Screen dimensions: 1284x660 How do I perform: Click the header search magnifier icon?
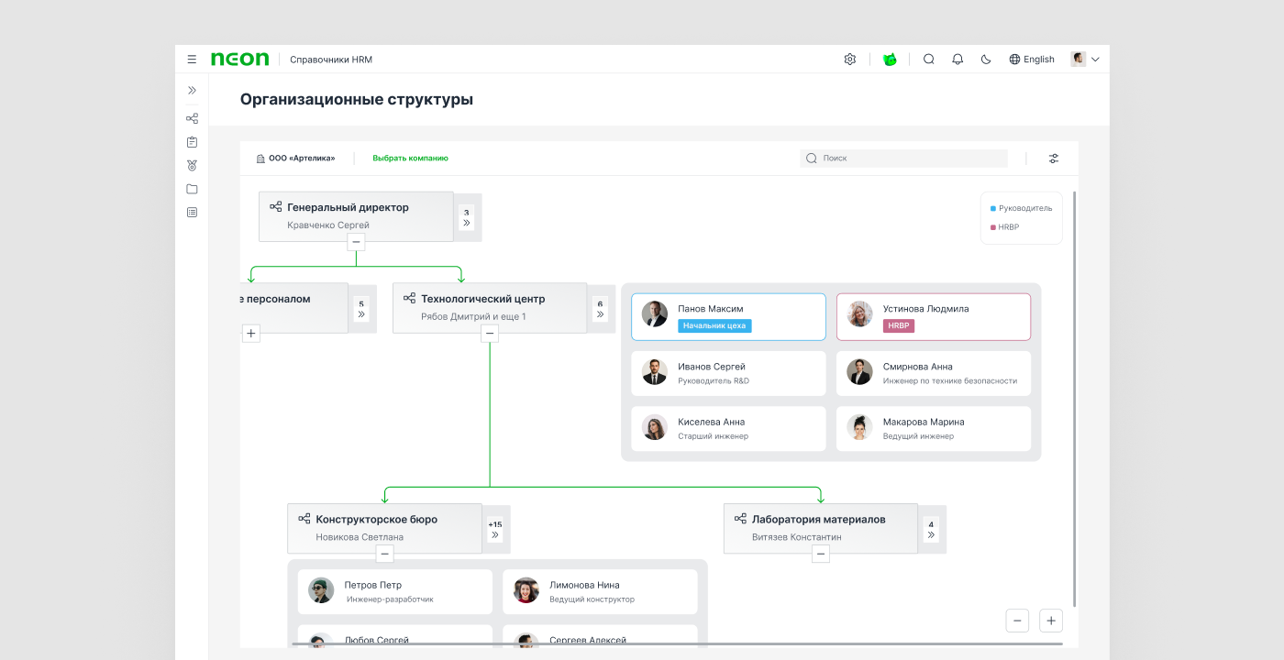pos(928,60)
